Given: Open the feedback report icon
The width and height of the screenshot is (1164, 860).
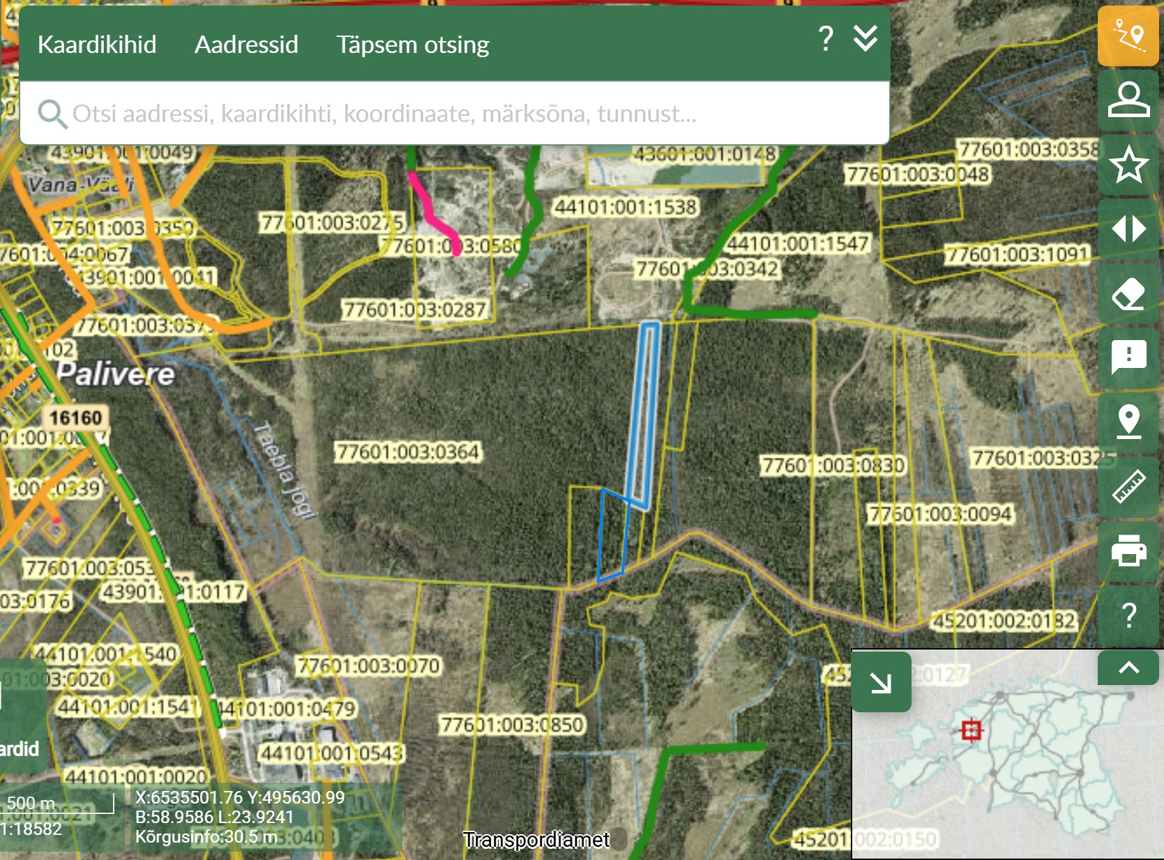Looking at the screenshot, I should click(x=1128, y=358).
